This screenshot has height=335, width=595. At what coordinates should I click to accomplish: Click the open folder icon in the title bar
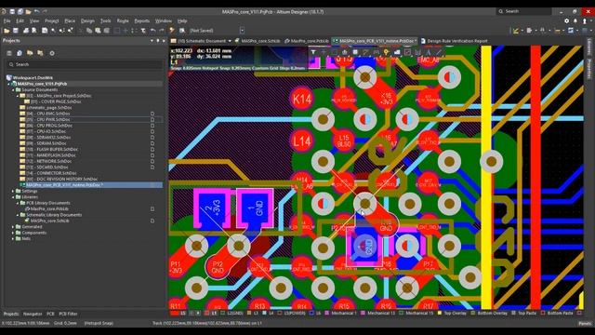pos(28,12)
